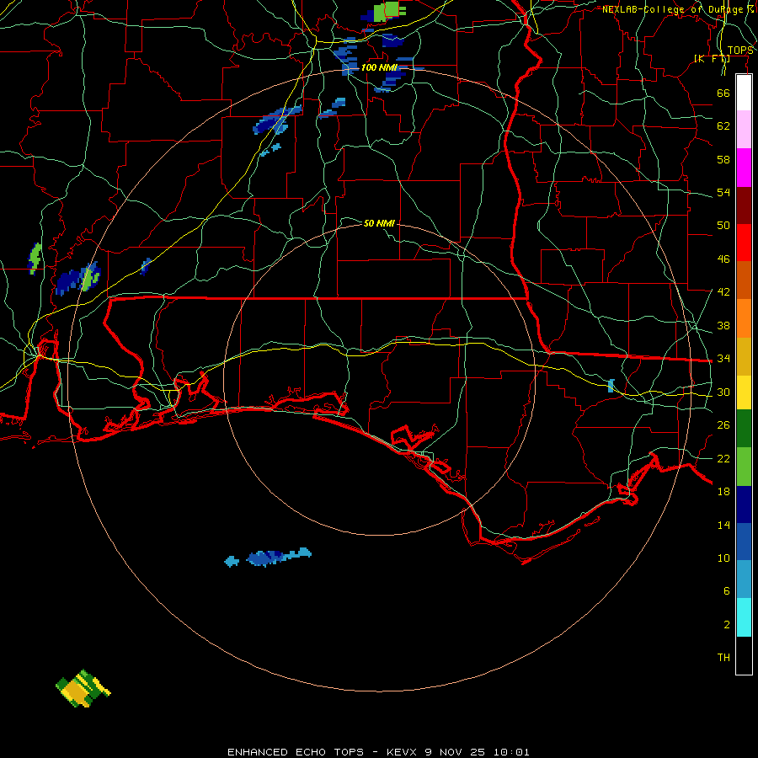
Task: Click the white 66 kft color swatch
Action: pos(744,93)
